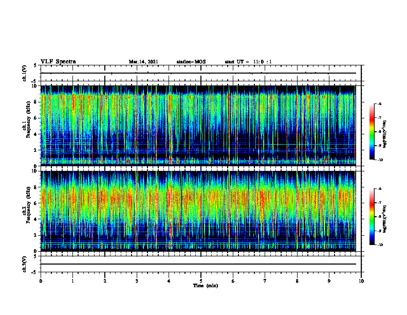Click the 'start UT = 11:0 :1' text
The height and width of the screenshot is (315, 407).
tap(248, 62)
